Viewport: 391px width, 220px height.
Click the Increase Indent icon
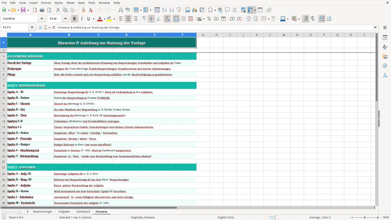pyautogui.click(x=248, y=19)
